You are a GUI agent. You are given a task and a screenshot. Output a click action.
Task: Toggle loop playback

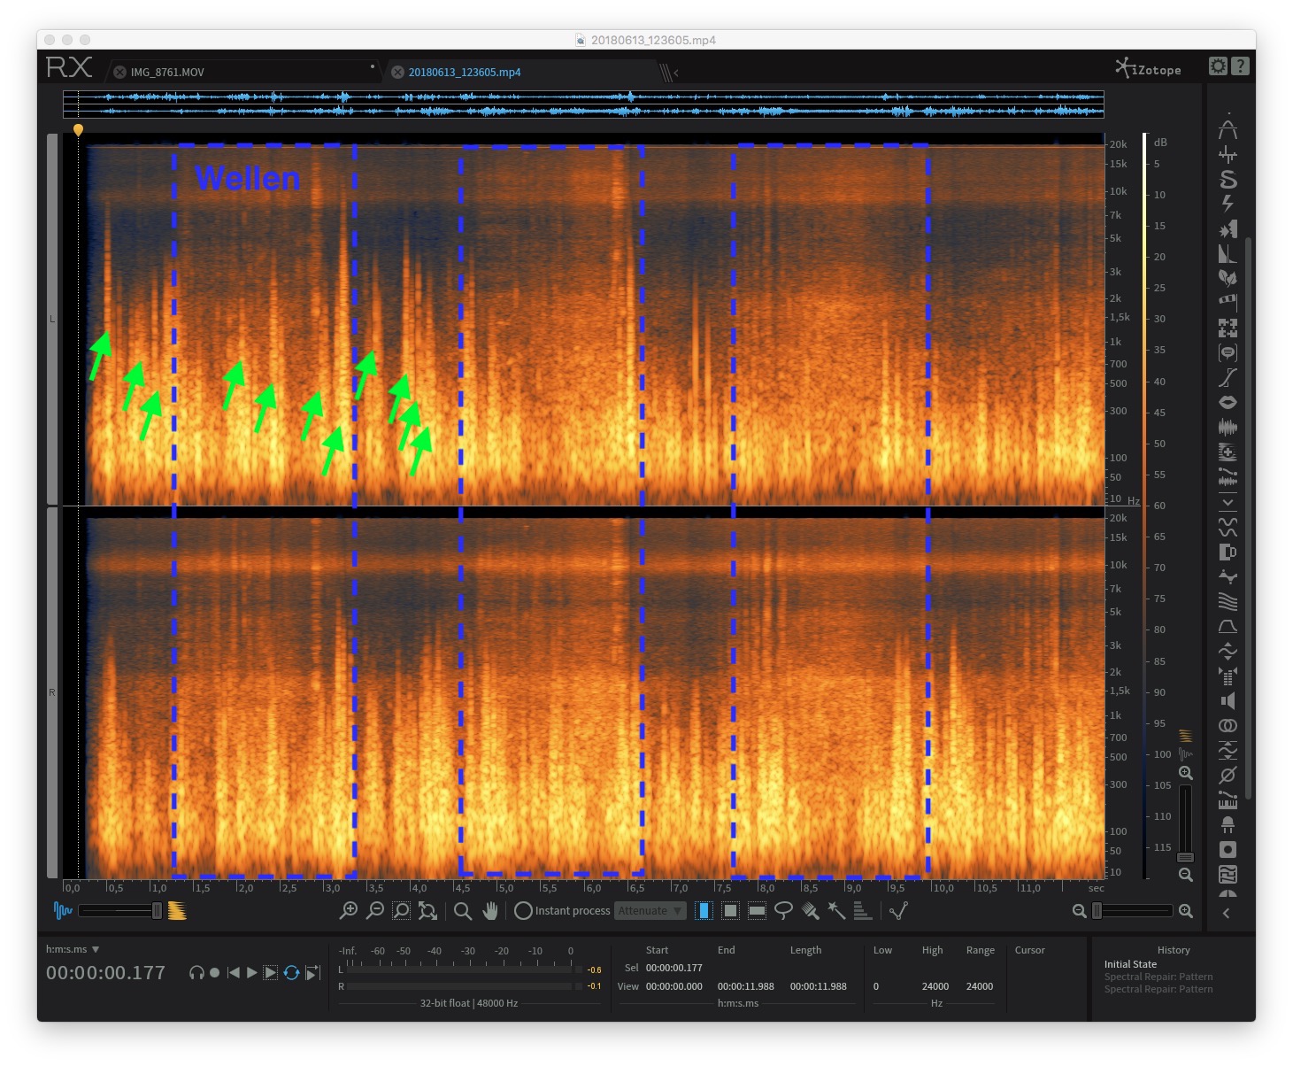tap(291, 972)
